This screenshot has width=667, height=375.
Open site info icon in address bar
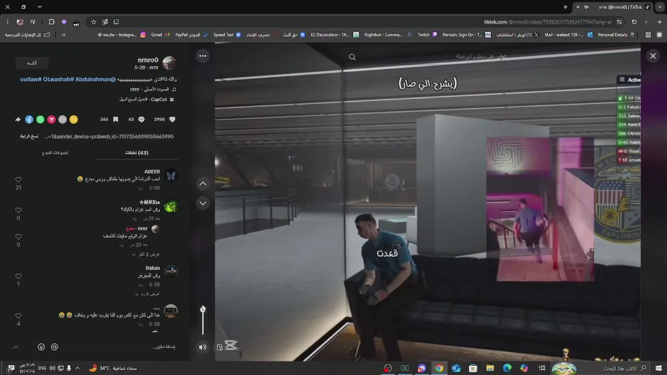pyautogui.click(x=619, y=22)
